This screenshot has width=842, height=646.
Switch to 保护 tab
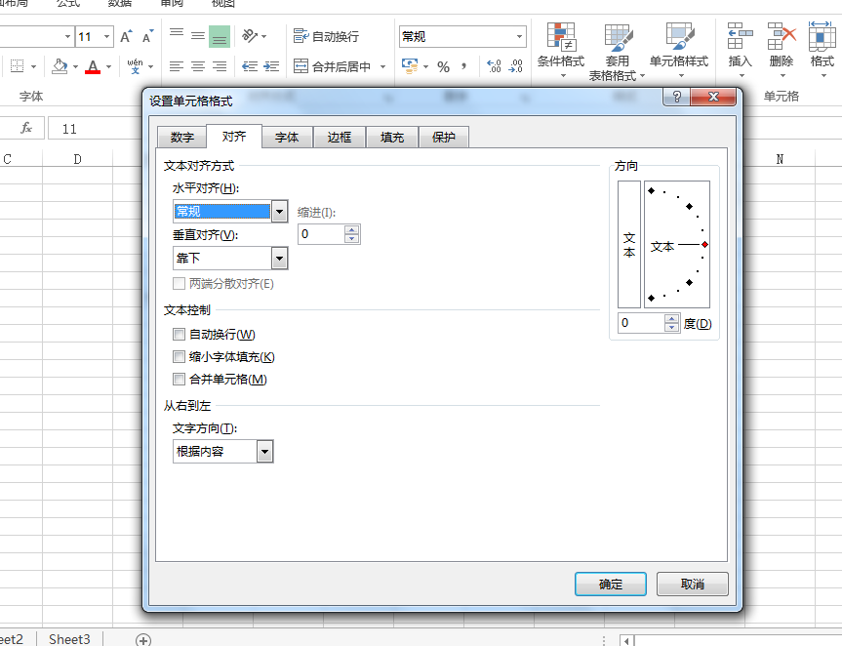pyautogui.click(x=444, y=138)
